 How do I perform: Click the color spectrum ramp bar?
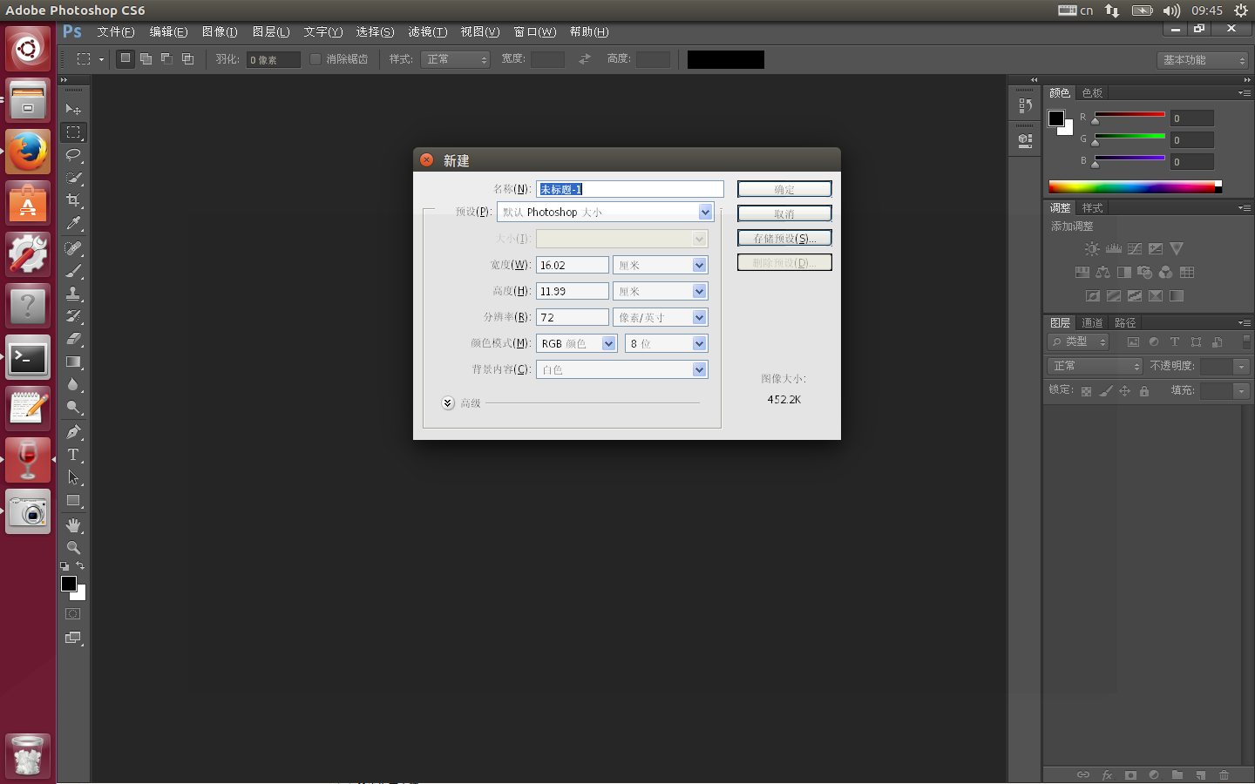pos(1135,186)
